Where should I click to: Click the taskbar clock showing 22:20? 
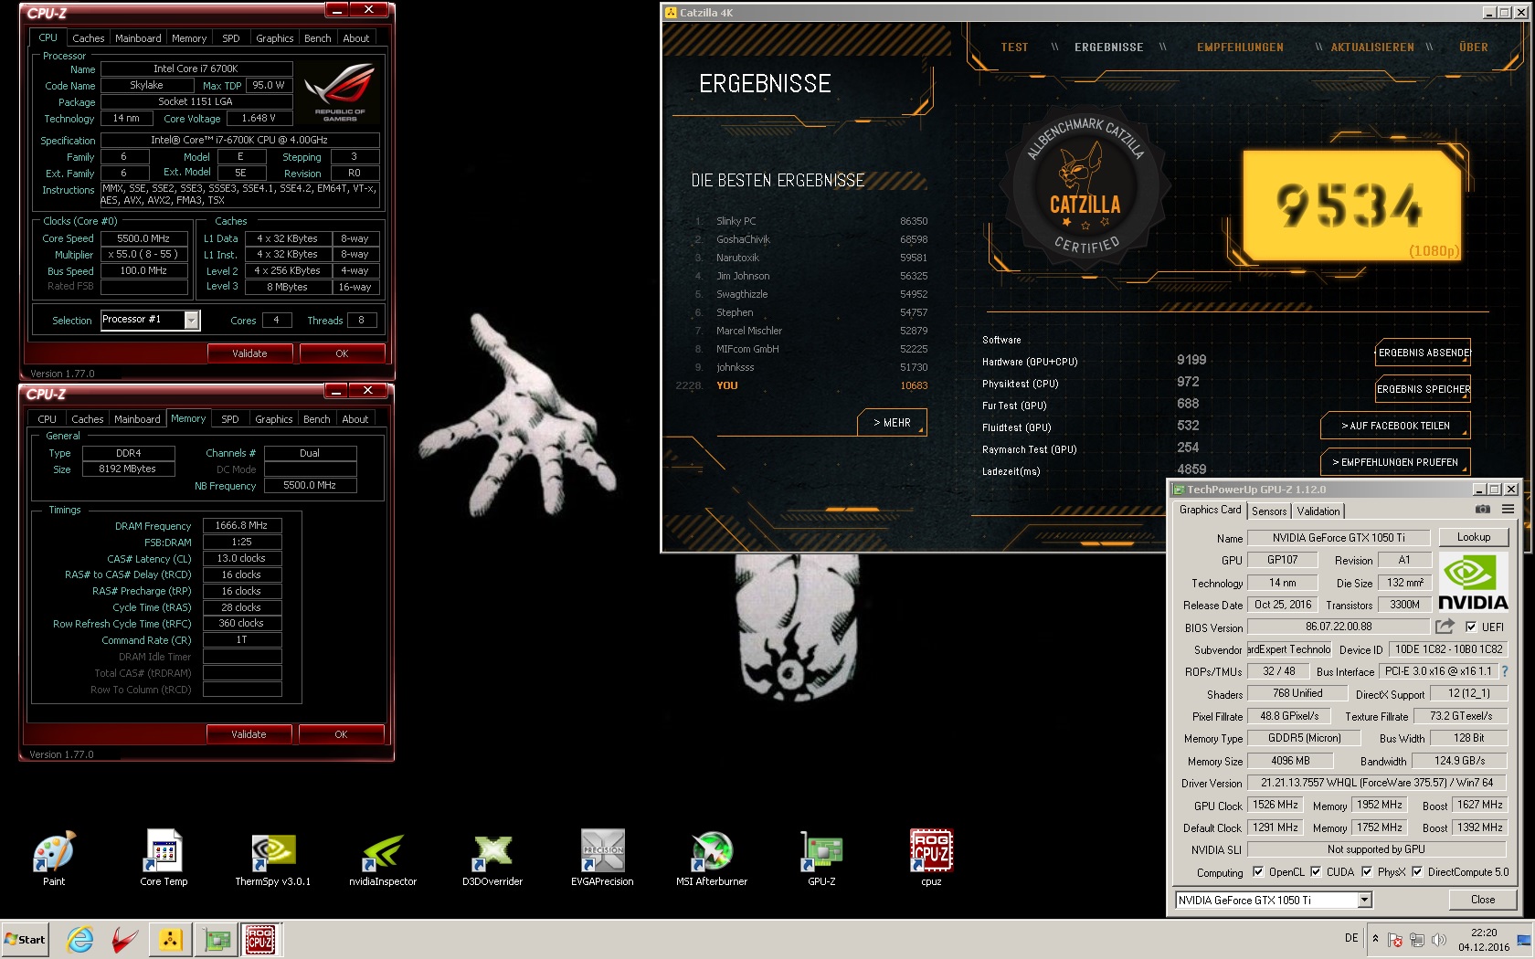[1484, 940]
